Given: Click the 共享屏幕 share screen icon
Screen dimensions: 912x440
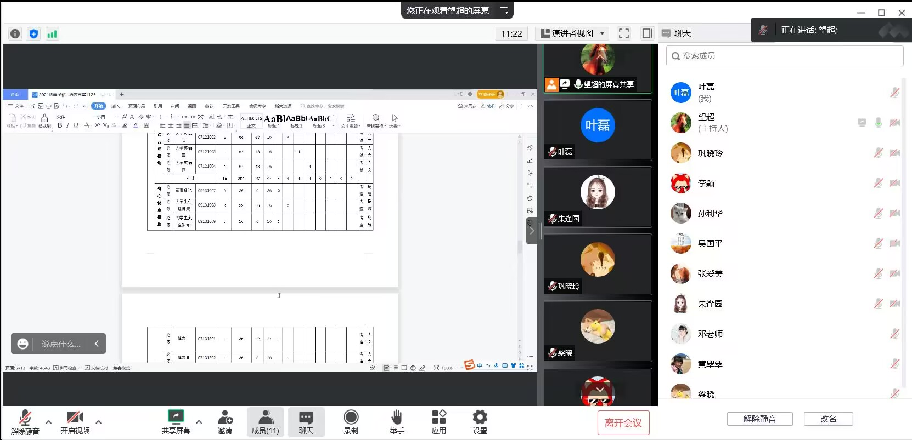Looking at the screenshot, I should pos(176,417).
